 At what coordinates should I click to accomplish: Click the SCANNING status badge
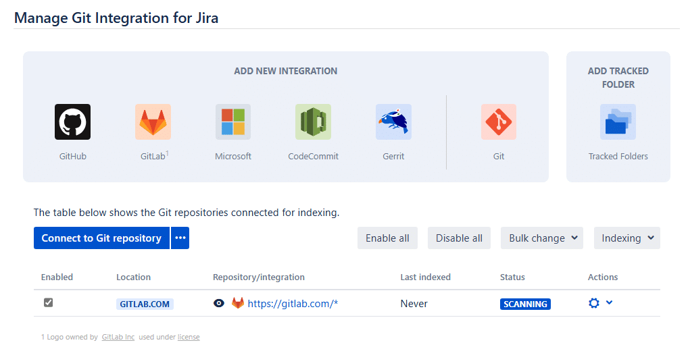[525, 304]
